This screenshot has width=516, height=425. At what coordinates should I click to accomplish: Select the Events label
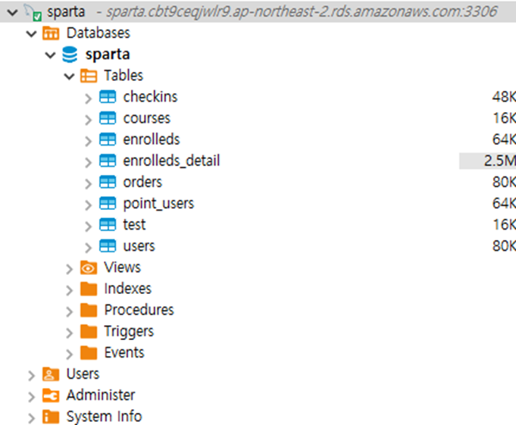[x=124, y=352]
